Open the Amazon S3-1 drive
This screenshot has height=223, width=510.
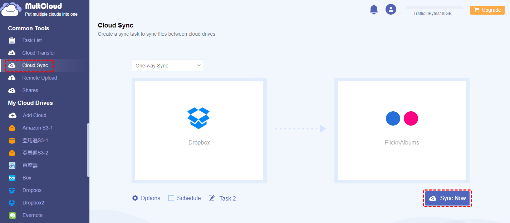[x=38, y=128]
